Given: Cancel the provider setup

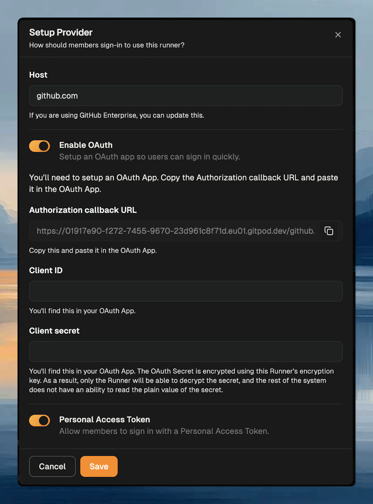Looking at the screenshot, I should pos(52,466).
